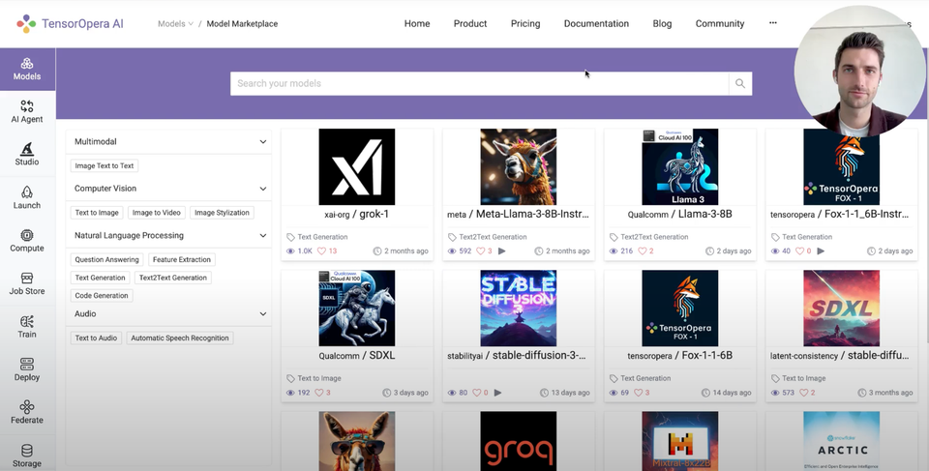This screenshot has height=471, width=929.
Task: Open the Documentation nav item
Action: [596, 24]
